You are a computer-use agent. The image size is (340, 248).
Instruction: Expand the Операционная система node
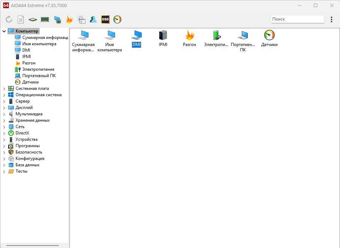coord(4,95)
